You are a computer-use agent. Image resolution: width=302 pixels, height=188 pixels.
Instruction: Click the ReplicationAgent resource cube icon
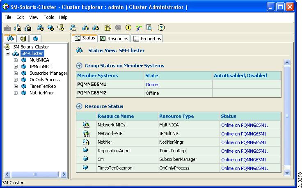pos(85,150)
